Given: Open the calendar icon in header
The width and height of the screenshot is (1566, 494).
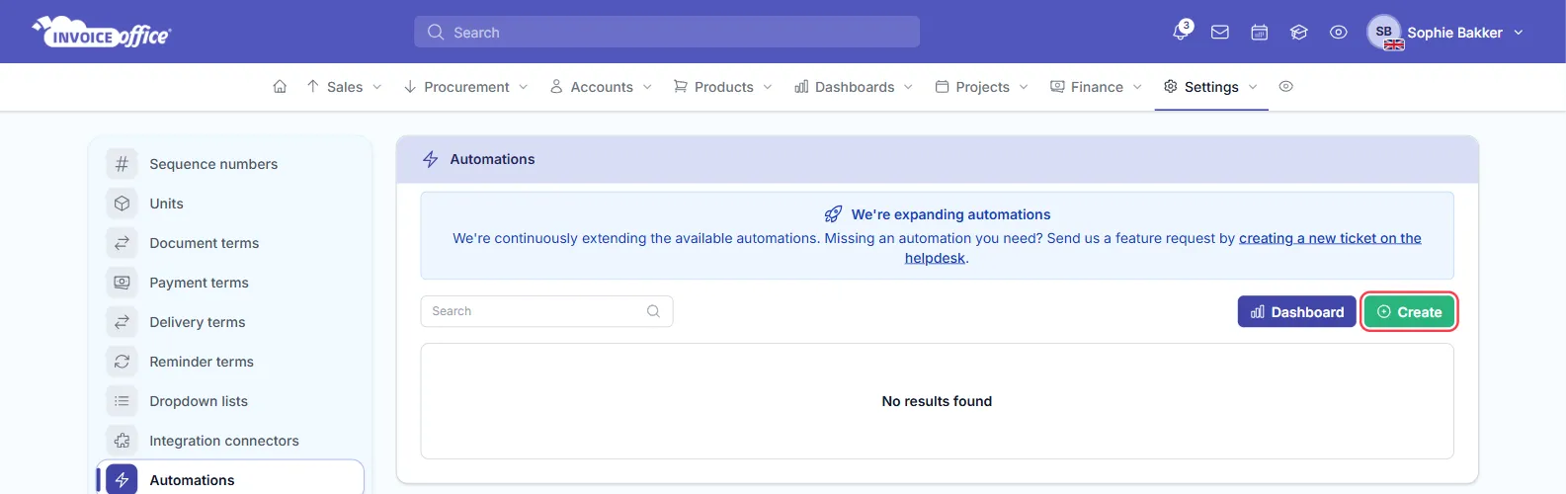Looking at the screenshot, I should coord(1260,33).
